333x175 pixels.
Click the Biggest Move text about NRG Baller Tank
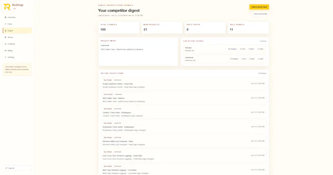pyautogui.click(x=122, y=49)
